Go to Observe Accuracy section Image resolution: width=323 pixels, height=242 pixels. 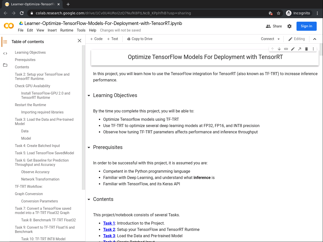(35, 172)
